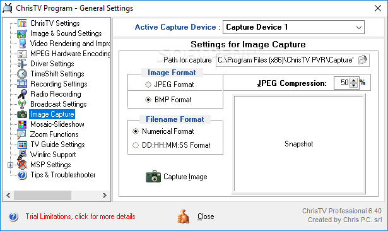The width and height of the screenshot is (388, 231).
Task: Click the tree's horizontal scrollbar right arrow
Action: click(x=105, y=196)
